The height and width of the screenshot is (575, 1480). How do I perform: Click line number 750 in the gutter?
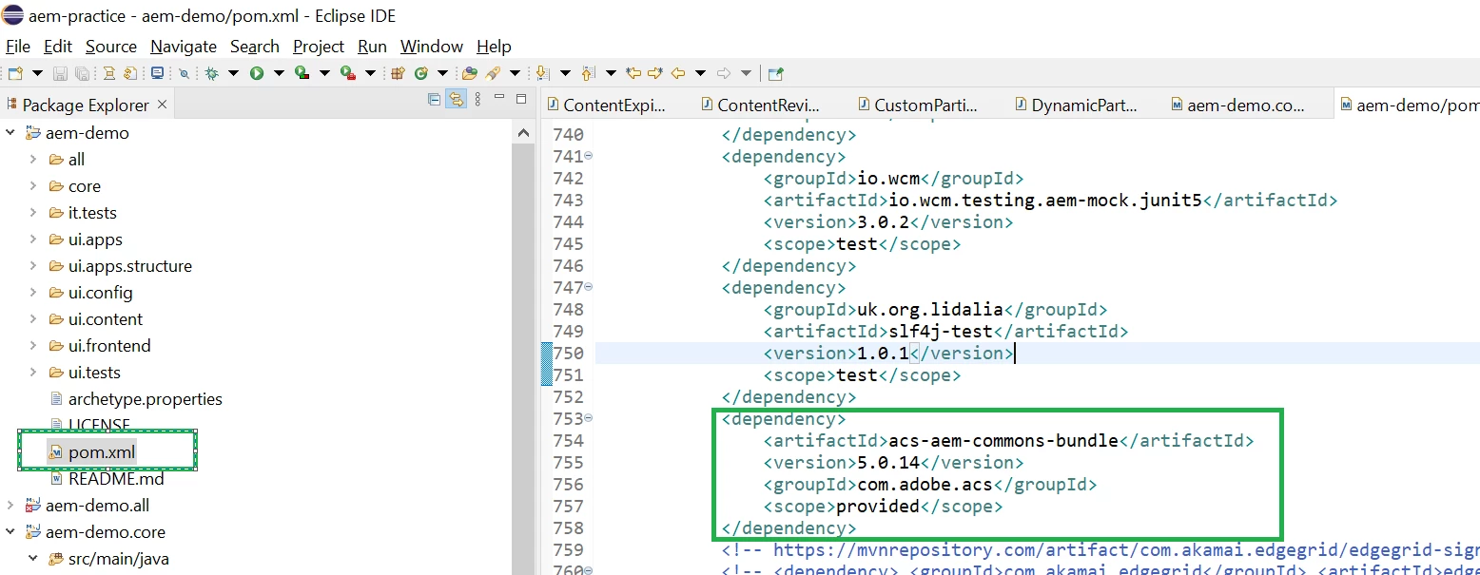click(568, 354)
